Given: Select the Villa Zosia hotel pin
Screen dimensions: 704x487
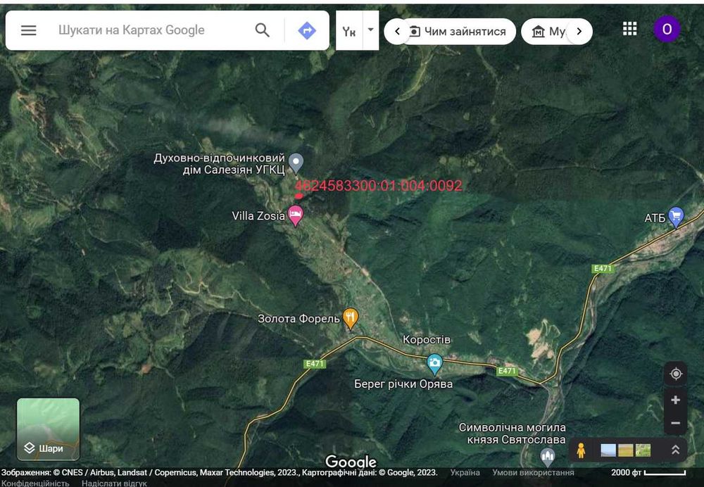Looking at the screenshot, I should click(x=295, y=216).
